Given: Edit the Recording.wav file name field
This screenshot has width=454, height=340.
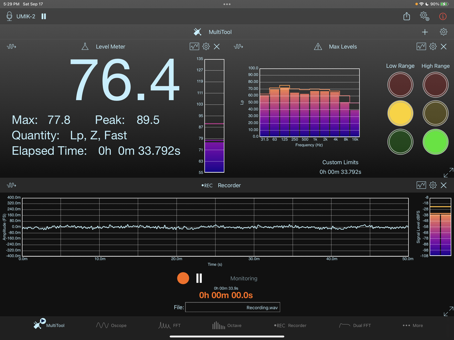Looking at the screenshot, I should [233, 307].
